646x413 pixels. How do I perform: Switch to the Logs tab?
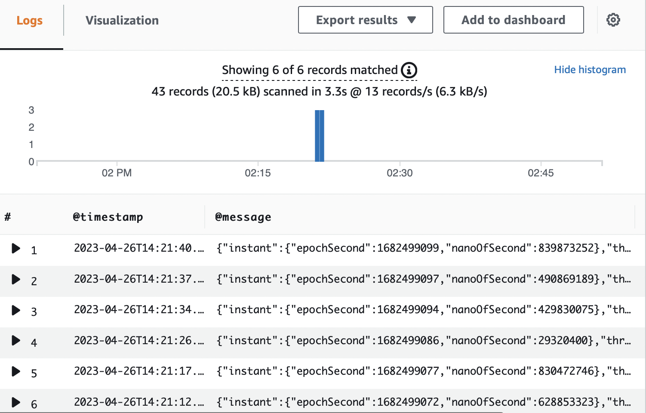coord(30,20)
